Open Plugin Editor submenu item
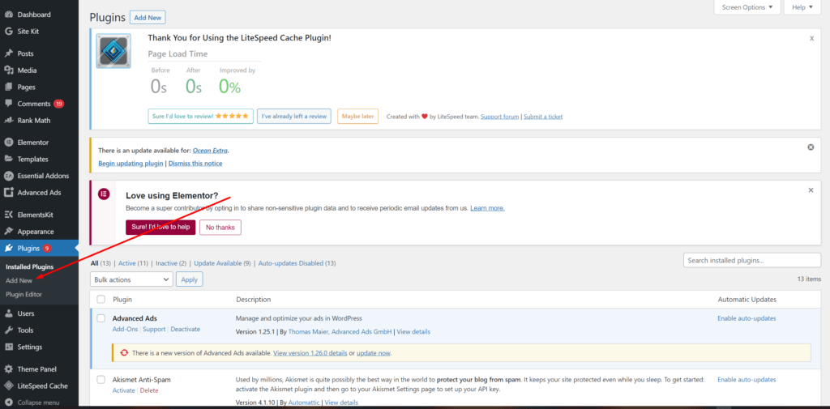Screen dimensions: 830x409 [x=24, y=294]
